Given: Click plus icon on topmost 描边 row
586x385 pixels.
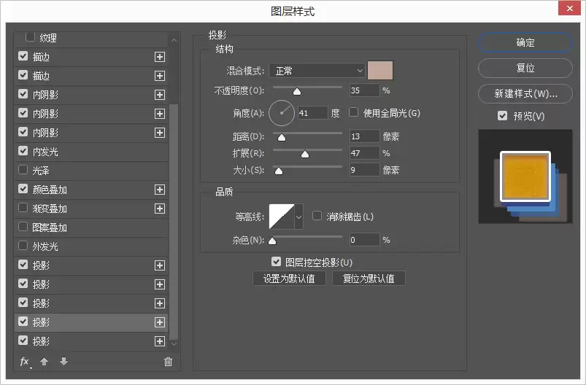Looking at the screenshot, I should 160,57.
